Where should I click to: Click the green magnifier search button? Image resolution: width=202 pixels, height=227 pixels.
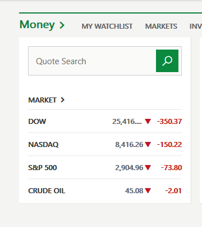coord(167,61)
